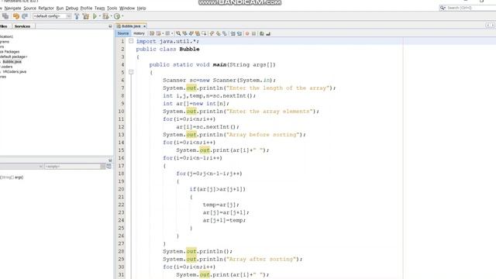496x279 pixels.
Task: Click the Next Bookmark icon
Action: [219, 33]
